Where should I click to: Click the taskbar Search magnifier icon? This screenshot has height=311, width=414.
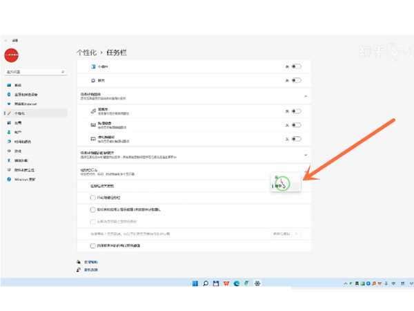[205, 283]
